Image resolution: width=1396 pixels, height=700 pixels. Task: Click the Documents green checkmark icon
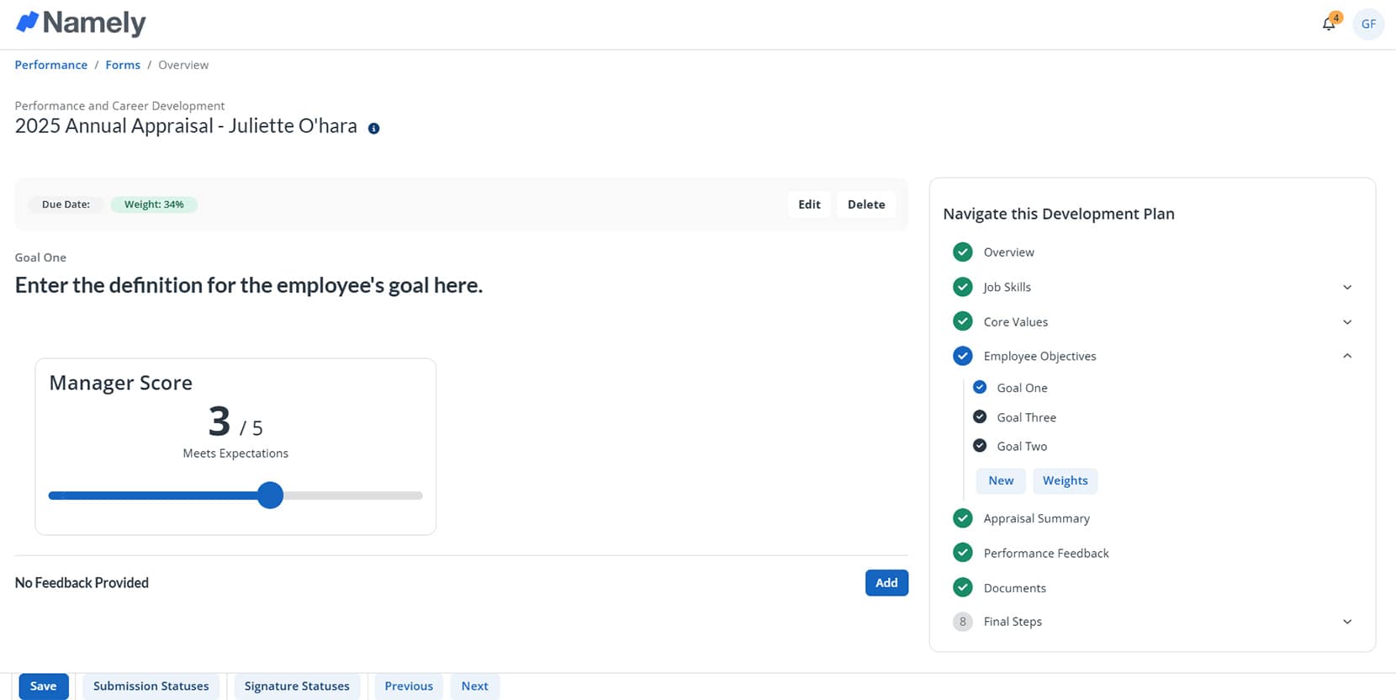pyautogui.click(x=963, y=588)
